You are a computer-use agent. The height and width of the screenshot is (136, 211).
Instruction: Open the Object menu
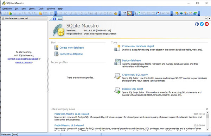32,8
